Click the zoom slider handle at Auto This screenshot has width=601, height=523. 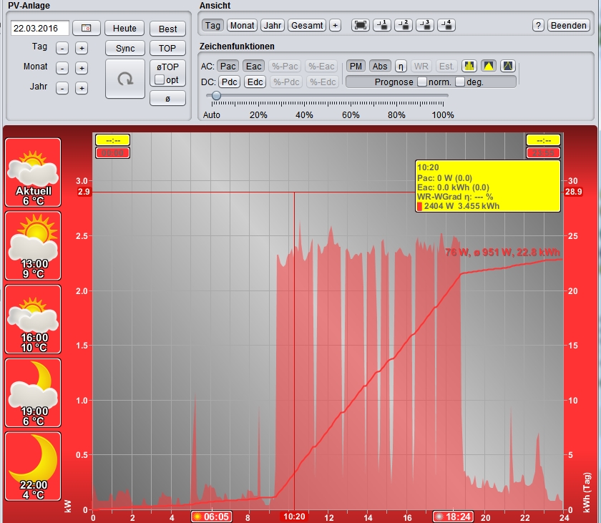216,95
